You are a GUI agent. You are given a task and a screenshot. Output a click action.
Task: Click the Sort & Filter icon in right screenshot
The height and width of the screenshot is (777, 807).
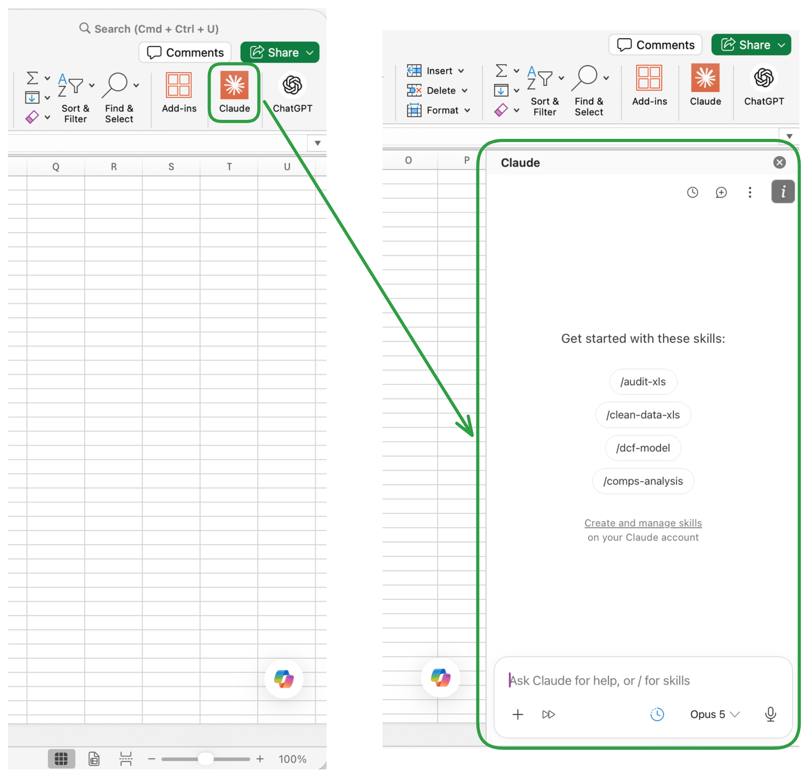pos(539,78)
